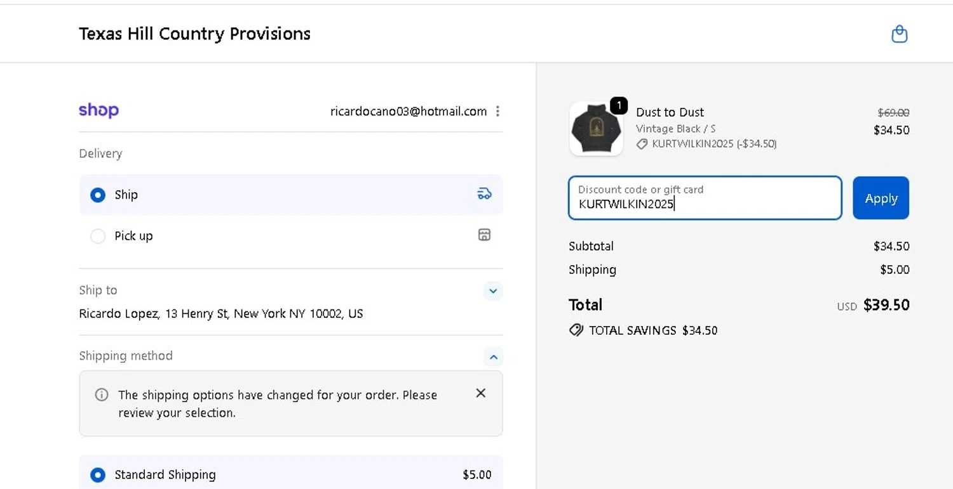Viewport: 953px width, 489px height.
Task: Click the Subtotal label
Action: [591, 246]
